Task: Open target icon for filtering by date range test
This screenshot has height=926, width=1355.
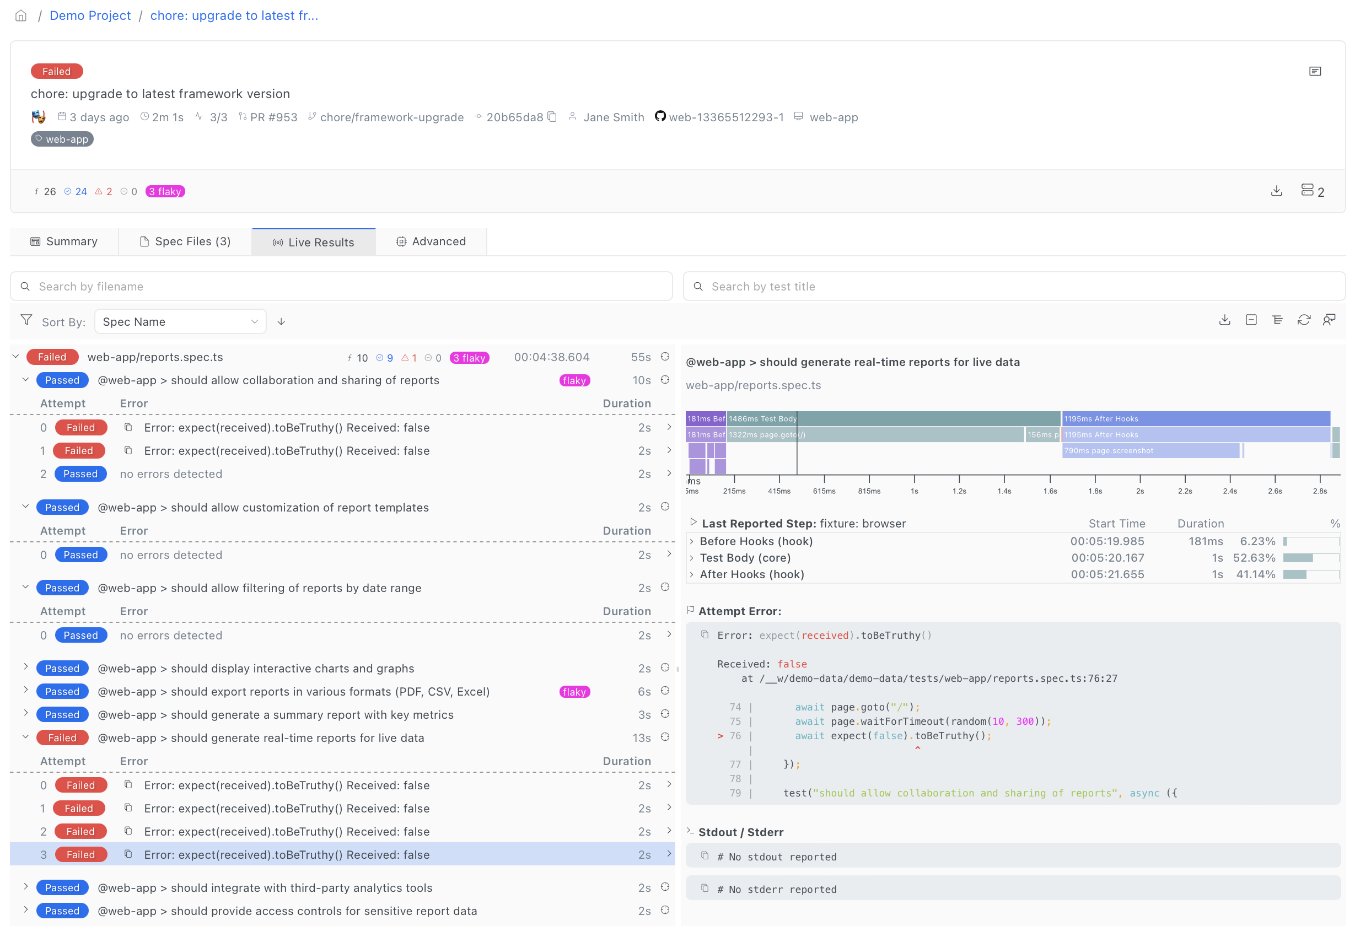Action: coord(665,586)
